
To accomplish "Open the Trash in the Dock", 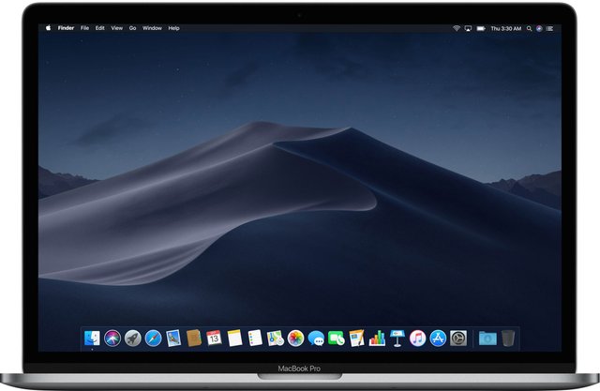I will click(508, 338).
